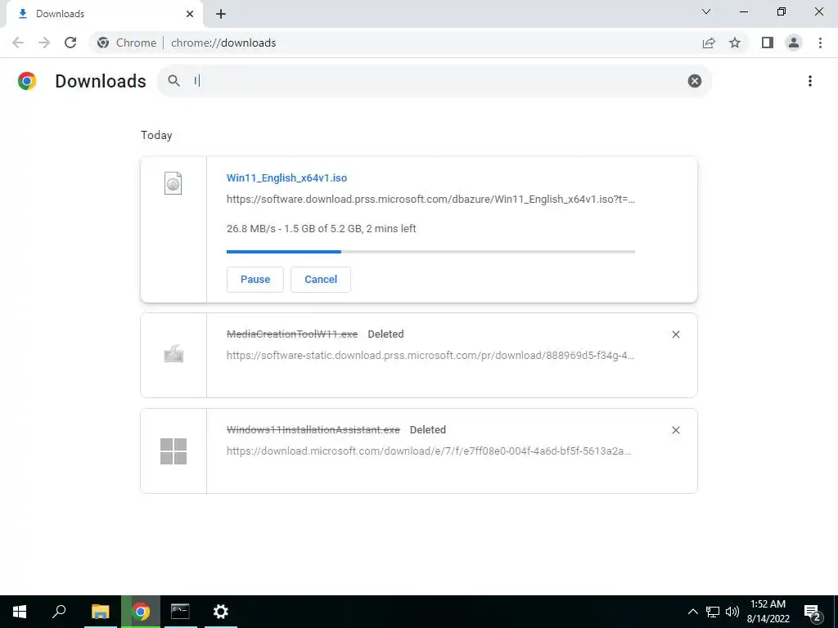The image size is (838, 628).
Task: Click the Windows11InstallationAssistant.exe Windows logo icon
Action: pyautogui.click(x=173, y=451)
